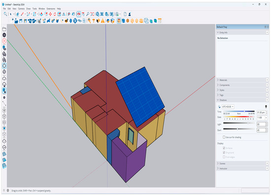Click the gear icon in left toolbar
The width and height of the screenshot is (271, 196).
pyautogui.click(x=4, y=35)
